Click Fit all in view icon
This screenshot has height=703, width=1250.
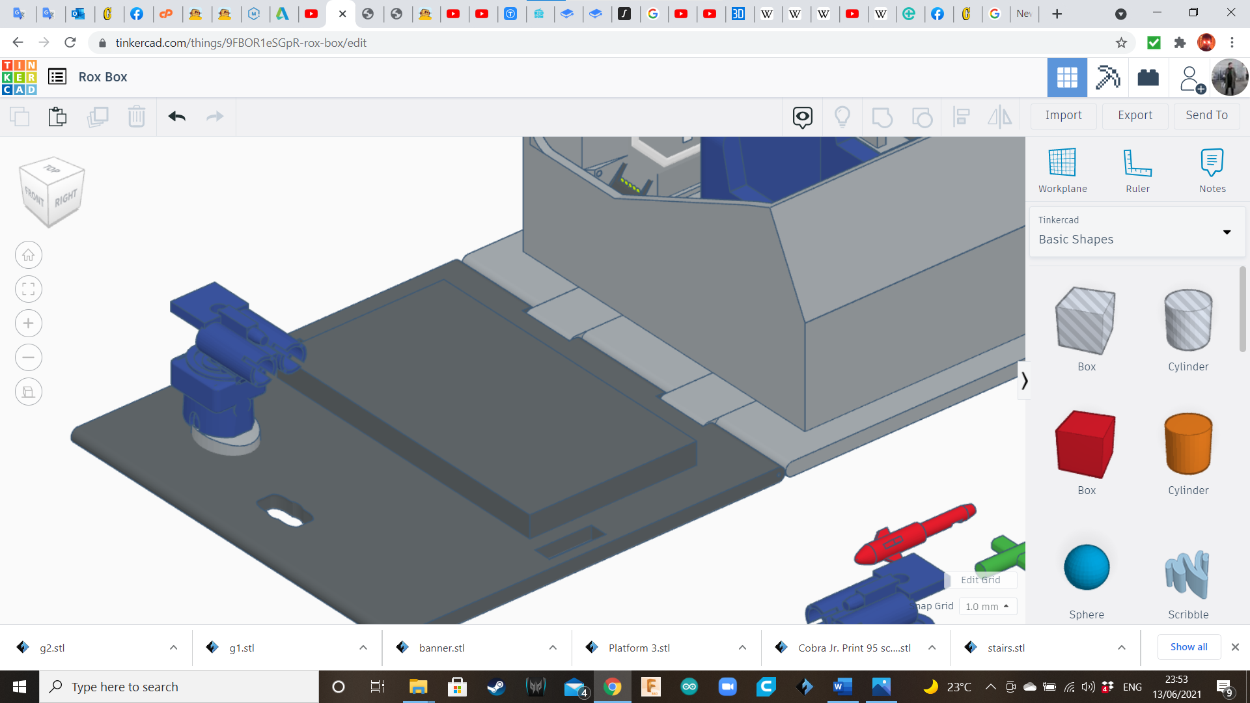click(29, 289)
